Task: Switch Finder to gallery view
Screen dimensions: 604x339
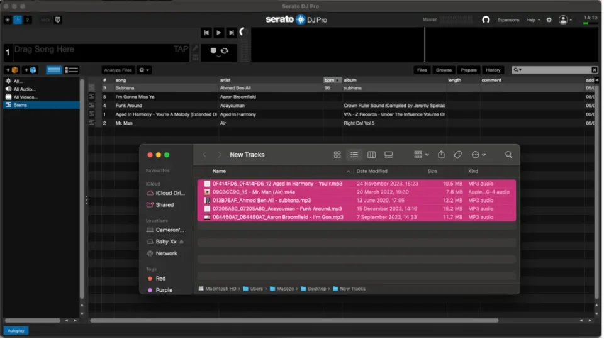Action: (389, 155)
